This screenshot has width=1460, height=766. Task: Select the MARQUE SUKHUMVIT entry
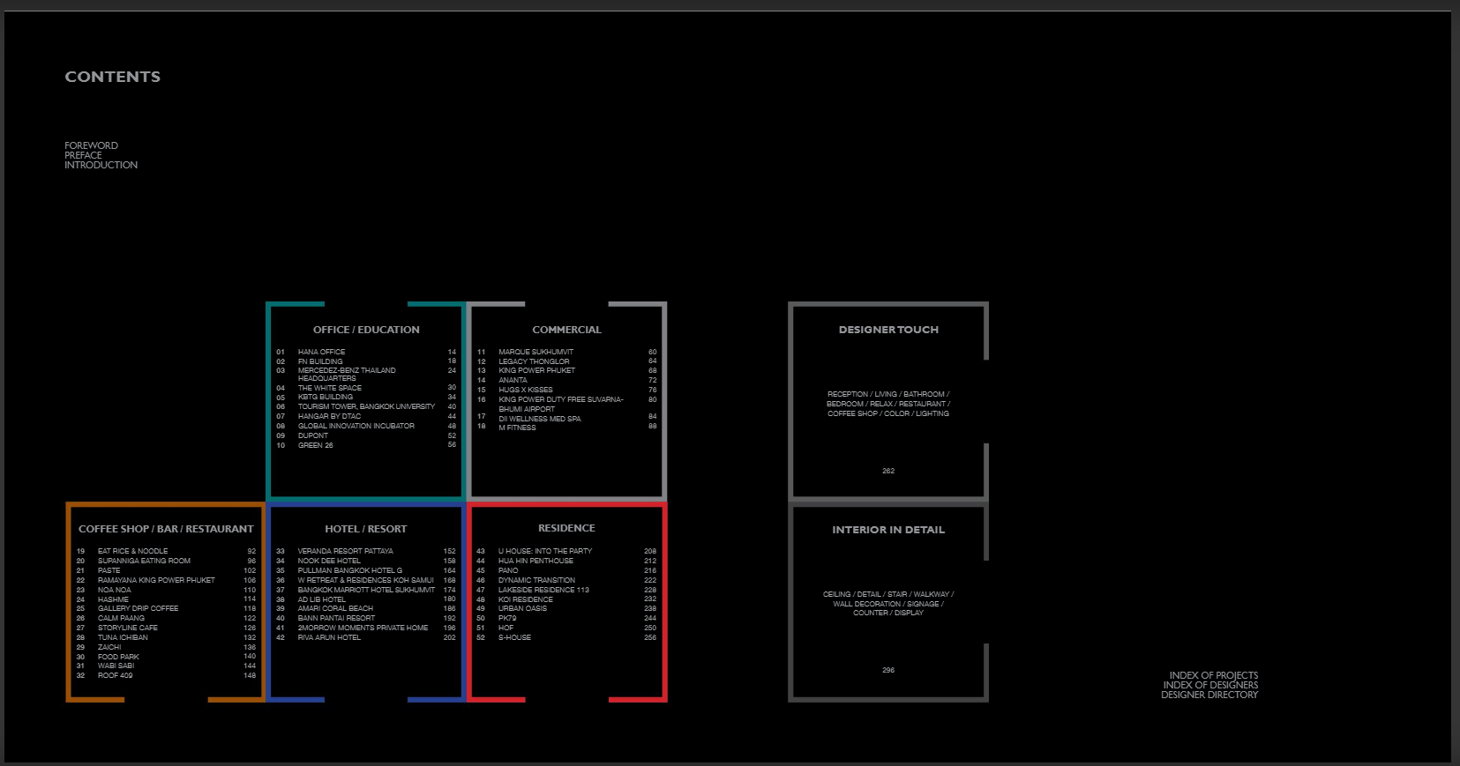pyautogui.click(x=536, y=352)
